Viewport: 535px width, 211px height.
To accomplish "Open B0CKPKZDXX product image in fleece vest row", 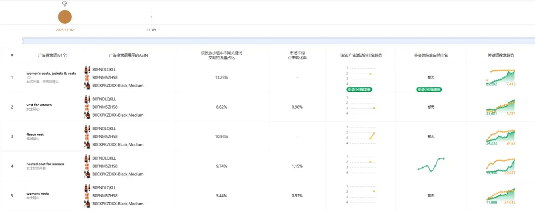I will [87, 145].
